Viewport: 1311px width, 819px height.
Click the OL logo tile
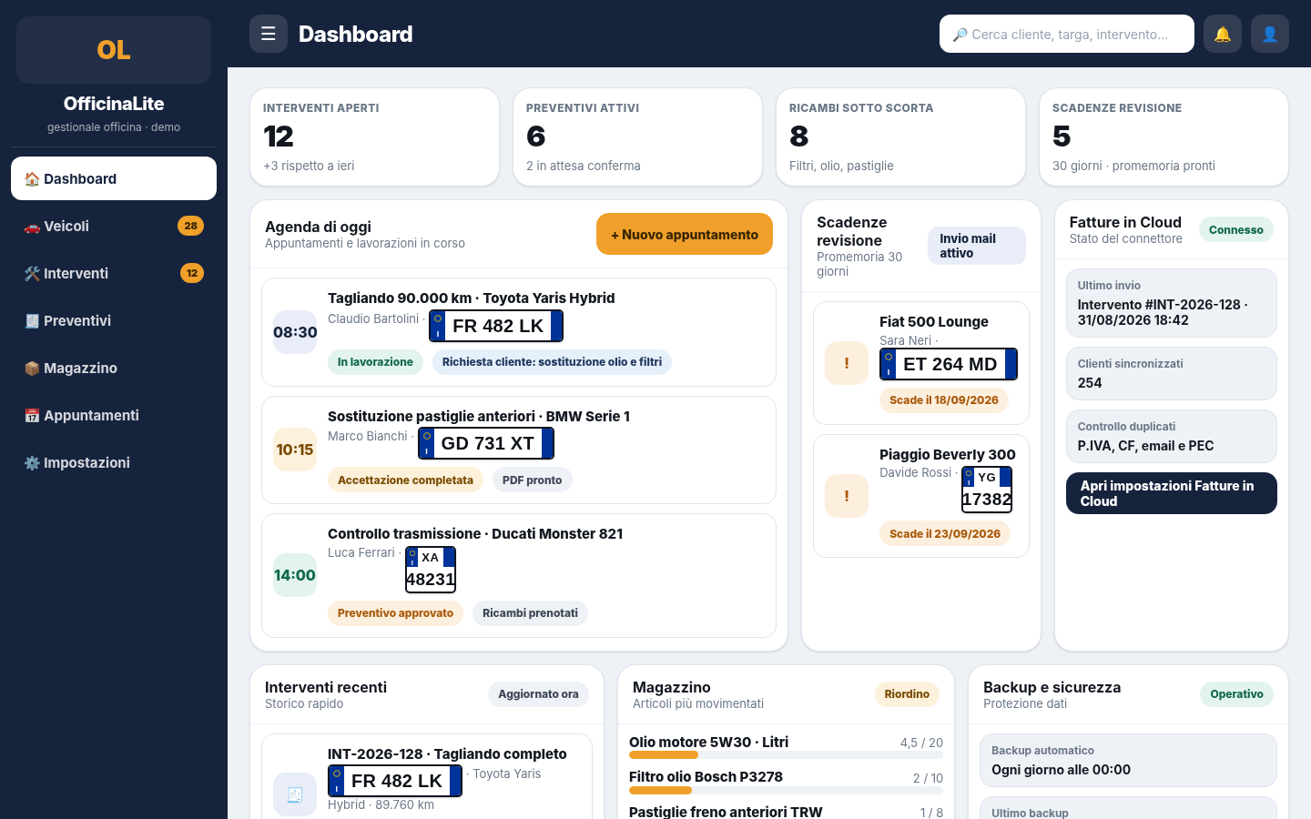pos(114,50)
